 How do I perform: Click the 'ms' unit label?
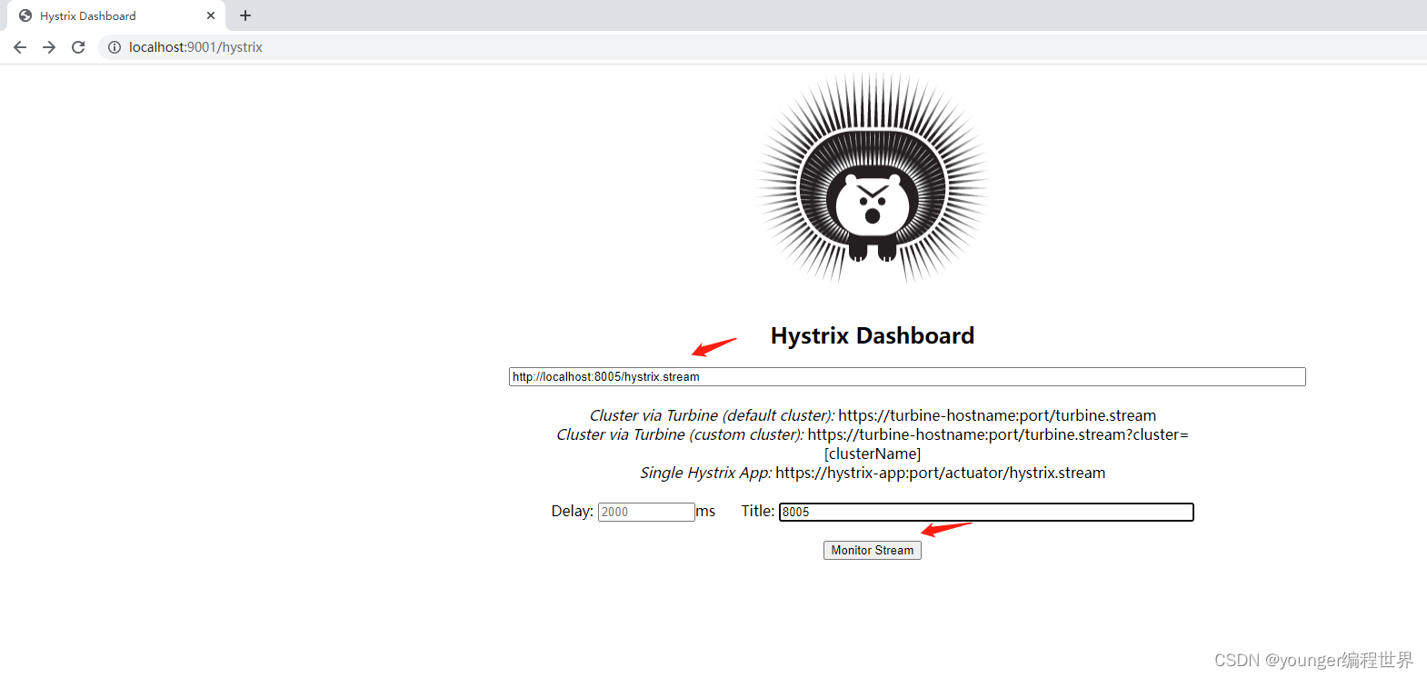click(x=706, y=511)
